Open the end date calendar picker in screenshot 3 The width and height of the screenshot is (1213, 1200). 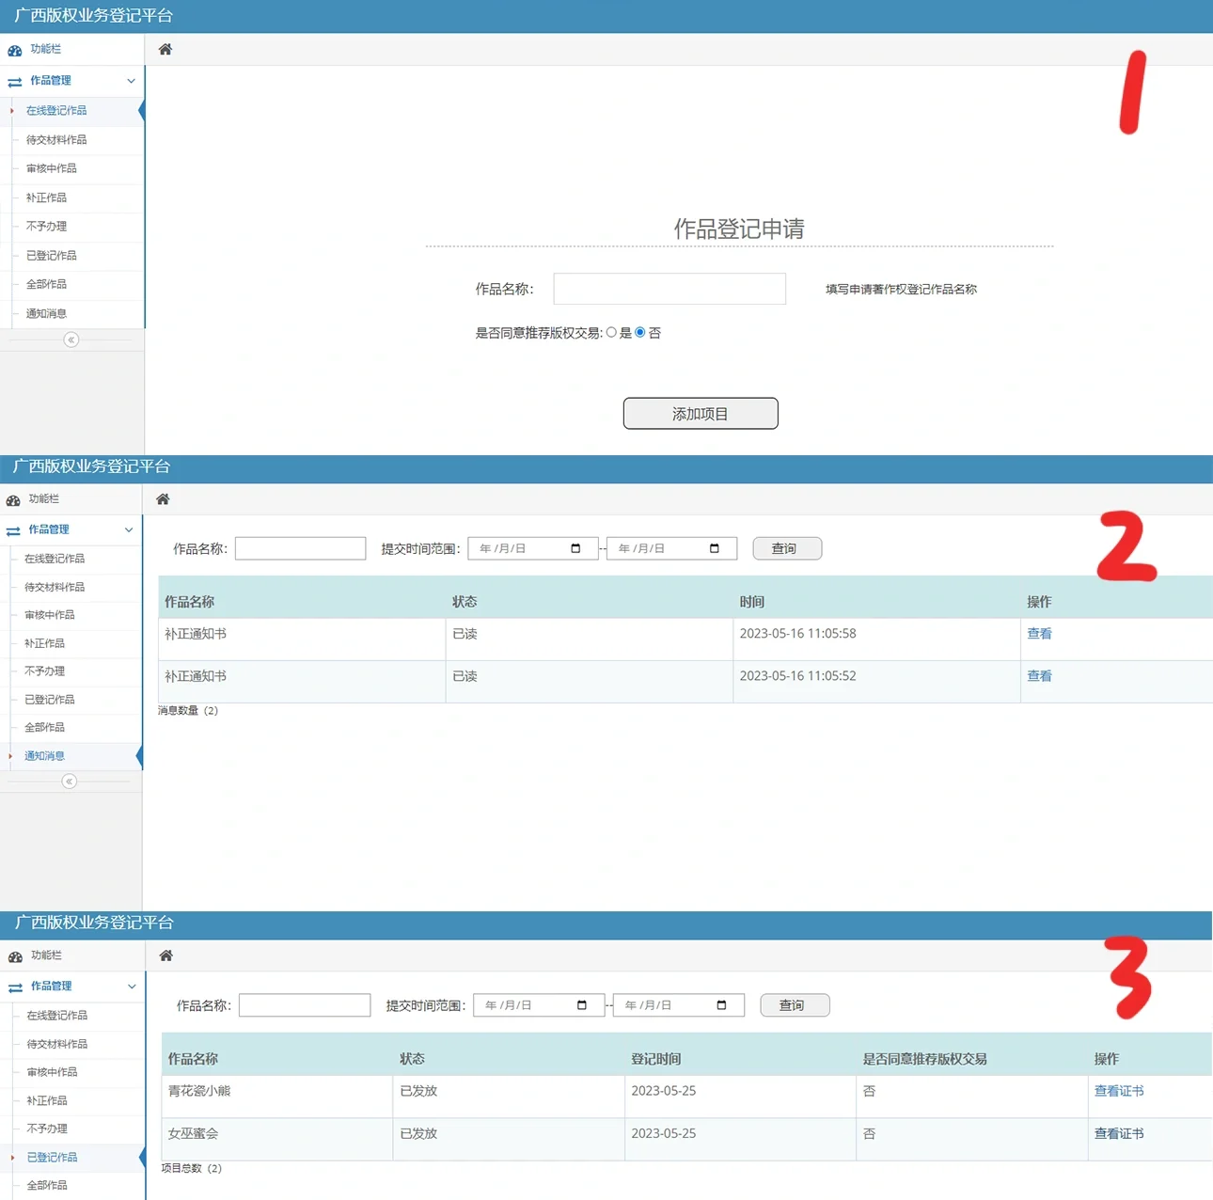[x=721, y=1005]
